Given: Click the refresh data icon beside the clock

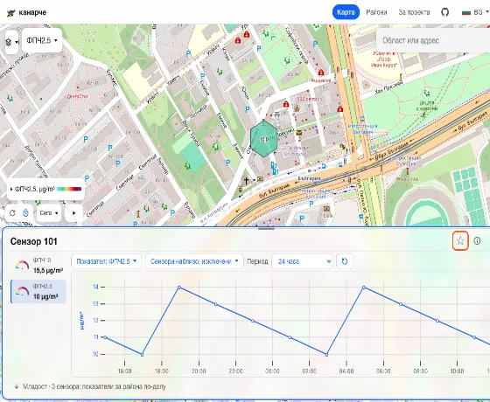Looking at the screenshot, I should pyautogui.click(x=12, y=213).
